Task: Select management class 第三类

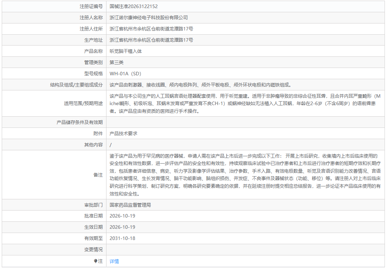Action: [x=117, y=62]
